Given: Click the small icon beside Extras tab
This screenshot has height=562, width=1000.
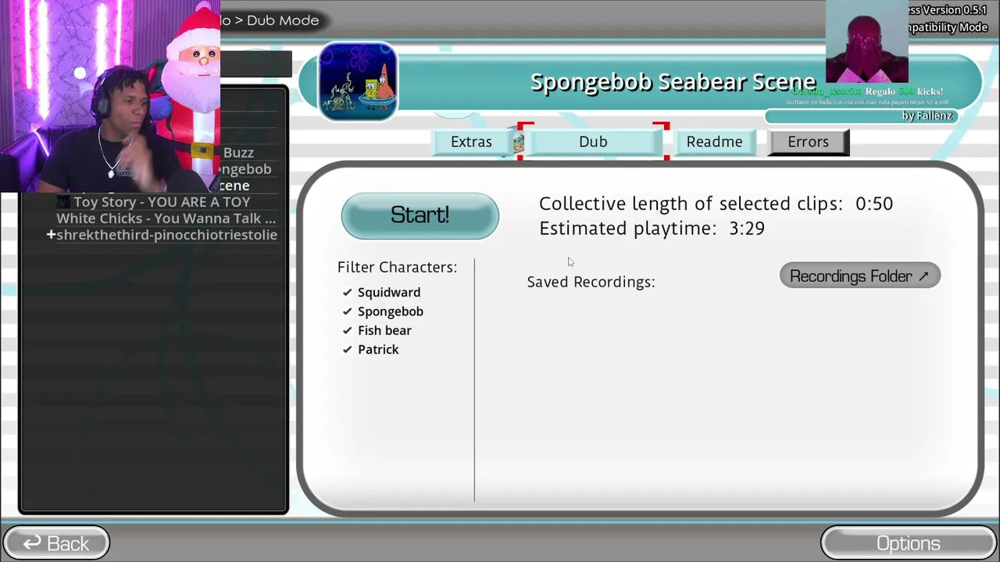Looking at the screenshot, I should pos(518,143).
